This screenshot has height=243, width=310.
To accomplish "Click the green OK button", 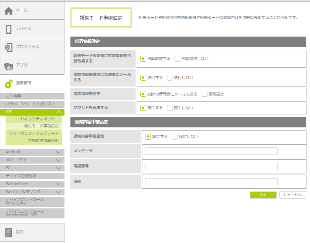I will (263, 195).
